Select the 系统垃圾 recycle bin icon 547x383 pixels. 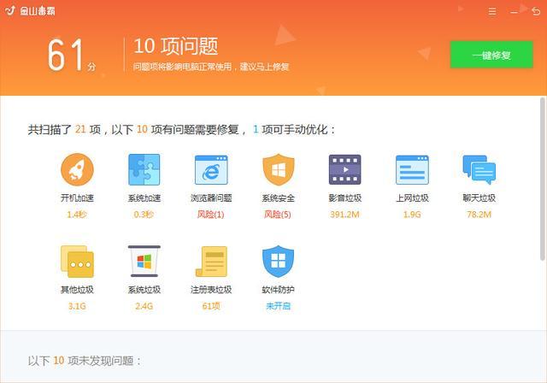[x=144, y=262]
